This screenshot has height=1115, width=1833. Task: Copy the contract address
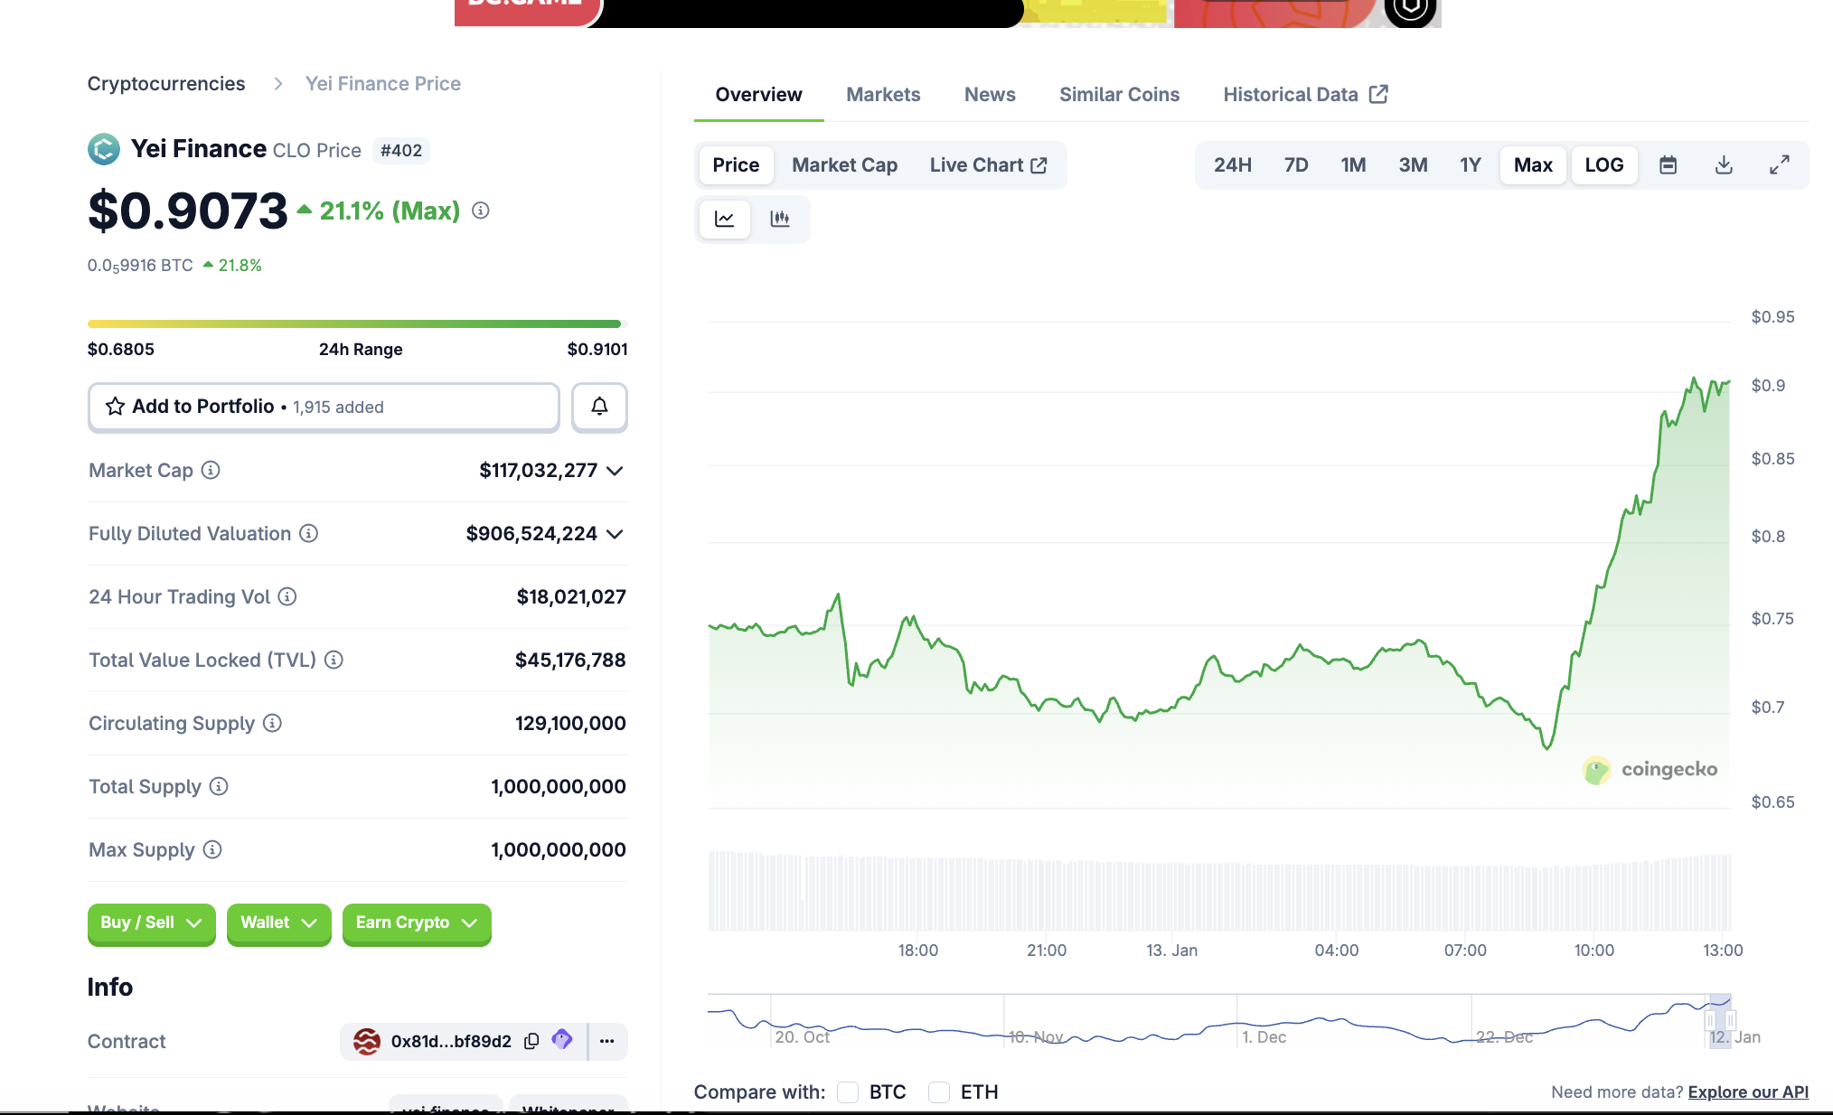[x=530, y=1041]
